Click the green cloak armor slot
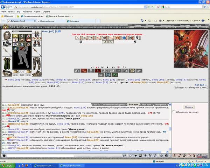This screenshot has width=210, height=168. click(7, 63)
